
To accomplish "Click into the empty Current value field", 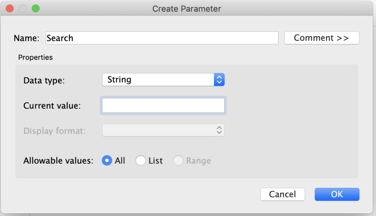I will tap(163, 105).
